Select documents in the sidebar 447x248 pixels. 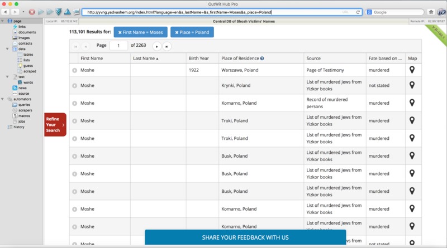click(27, 32)
